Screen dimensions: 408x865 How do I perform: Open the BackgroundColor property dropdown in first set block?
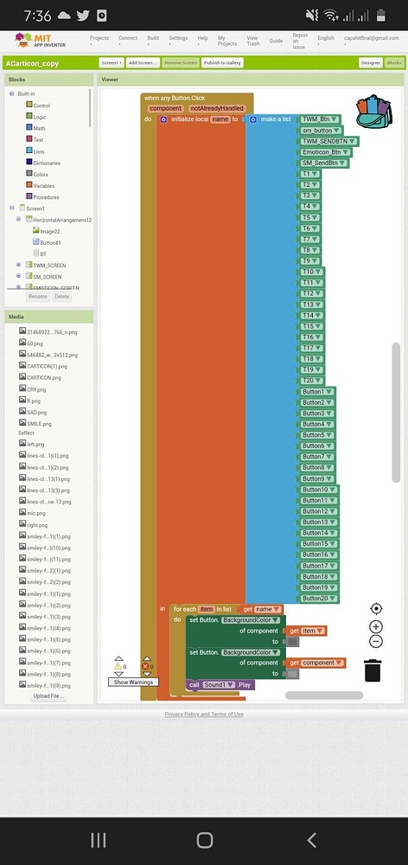[251, 620]
